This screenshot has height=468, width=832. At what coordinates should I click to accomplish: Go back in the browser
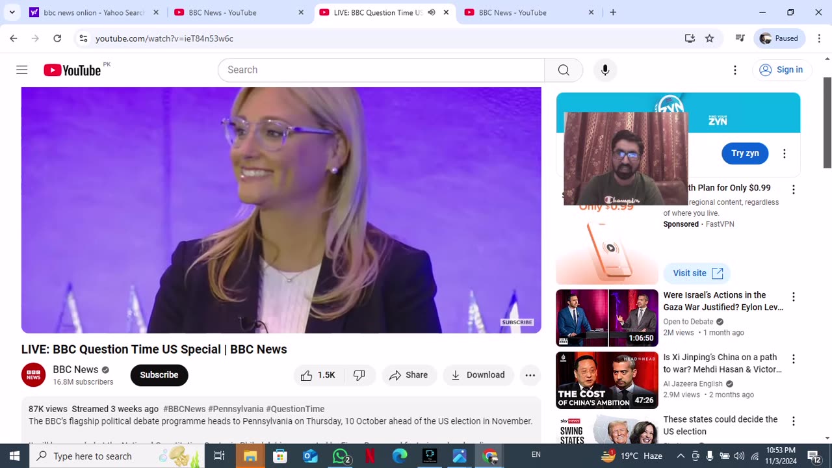click(x=14, y=38)
